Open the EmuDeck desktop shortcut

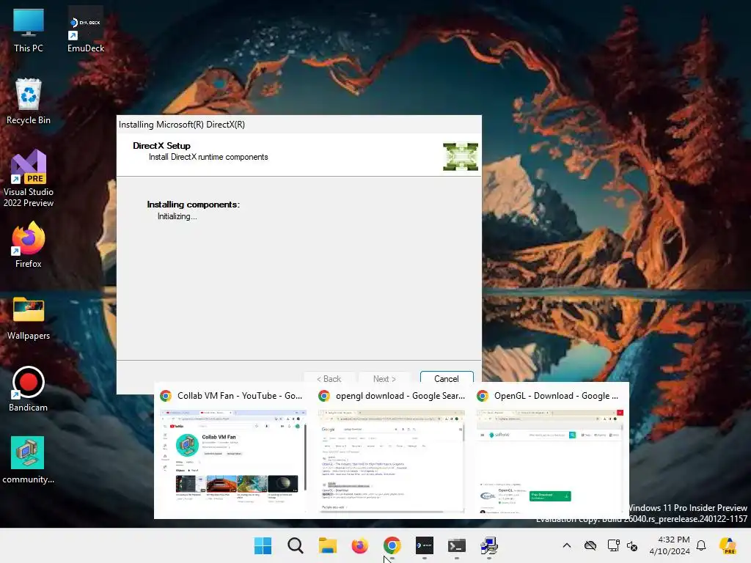(x=86, y=30)
